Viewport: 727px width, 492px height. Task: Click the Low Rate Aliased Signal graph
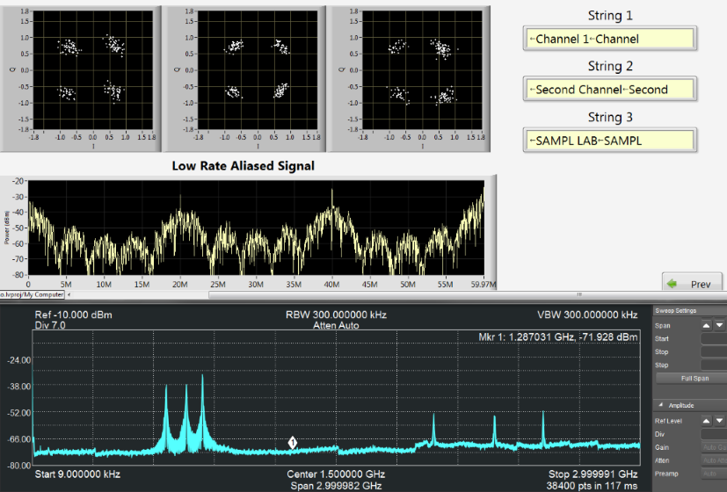255,230
